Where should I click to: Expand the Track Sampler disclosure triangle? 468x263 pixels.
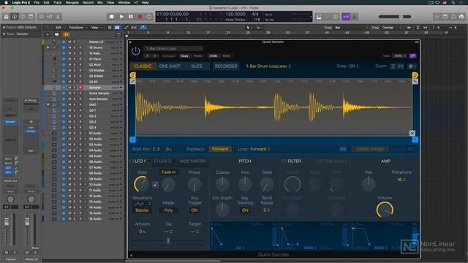click(4, 34)
